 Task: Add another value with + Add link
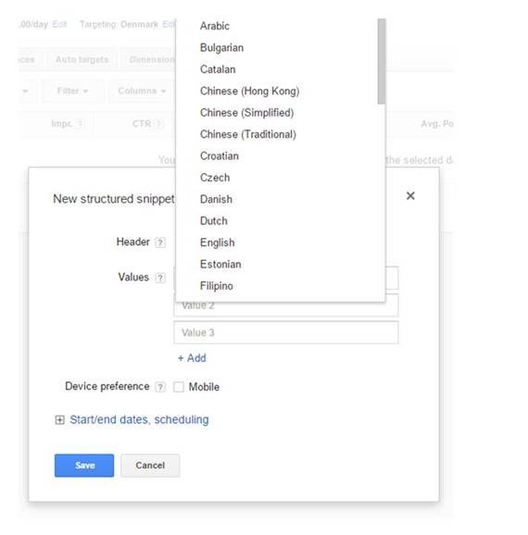tap(192, 358)
